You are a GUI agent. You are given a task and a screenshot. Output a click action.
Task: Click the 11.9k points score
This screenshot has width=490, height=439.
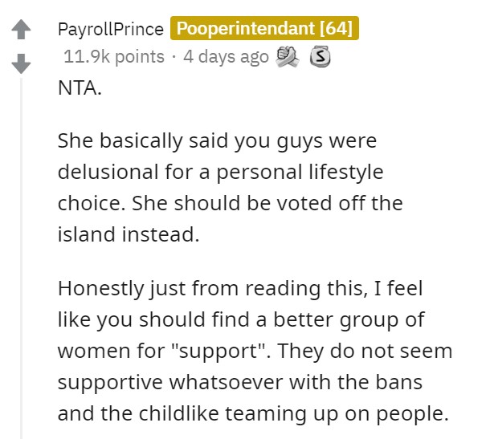[x=114, y=57]
